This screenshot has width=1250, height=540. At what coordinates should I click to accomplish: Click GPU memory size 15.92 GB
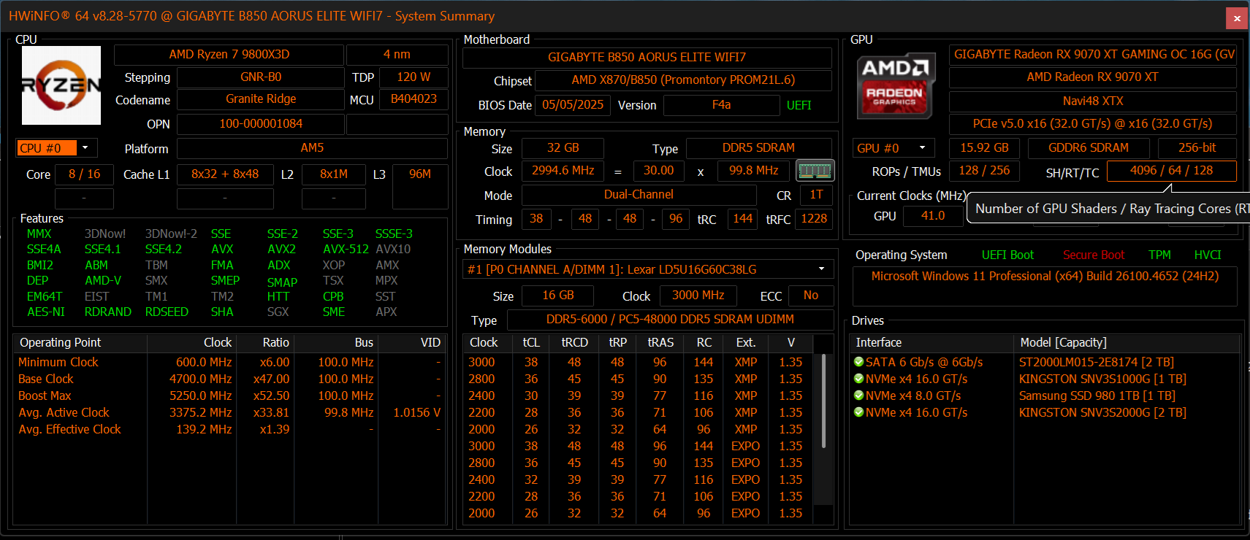pos(983,148)
